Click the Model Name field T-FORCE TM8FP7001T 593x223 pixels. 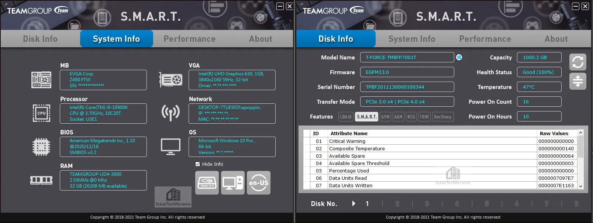[x=407, y=57]
